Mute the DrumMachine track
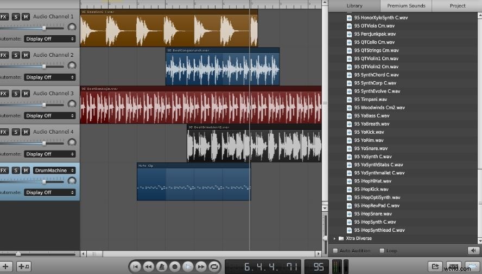The height and width of the screenshot is (274, 482). point(26,170)
